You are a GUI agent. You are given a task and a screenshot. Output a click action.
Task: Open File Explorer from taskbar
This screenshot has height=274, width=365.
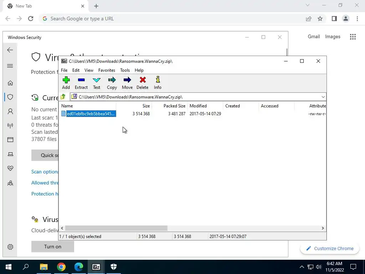pyautogui.click(x=43, y=267)
